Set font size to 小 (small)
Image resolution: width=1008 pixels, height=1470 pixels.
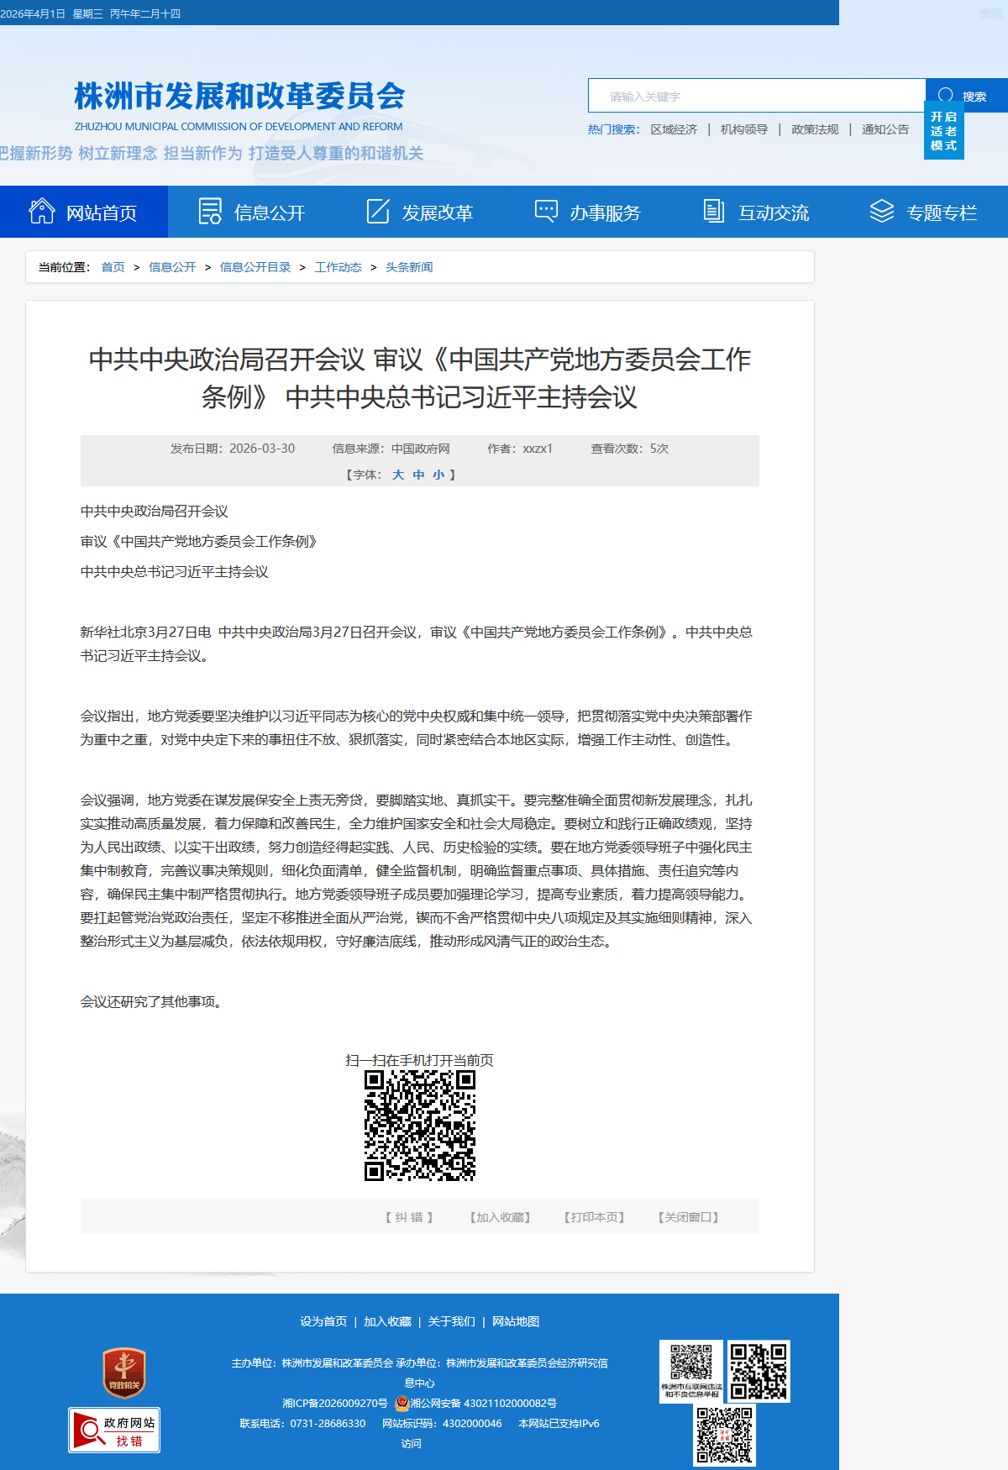pos(438,475)
